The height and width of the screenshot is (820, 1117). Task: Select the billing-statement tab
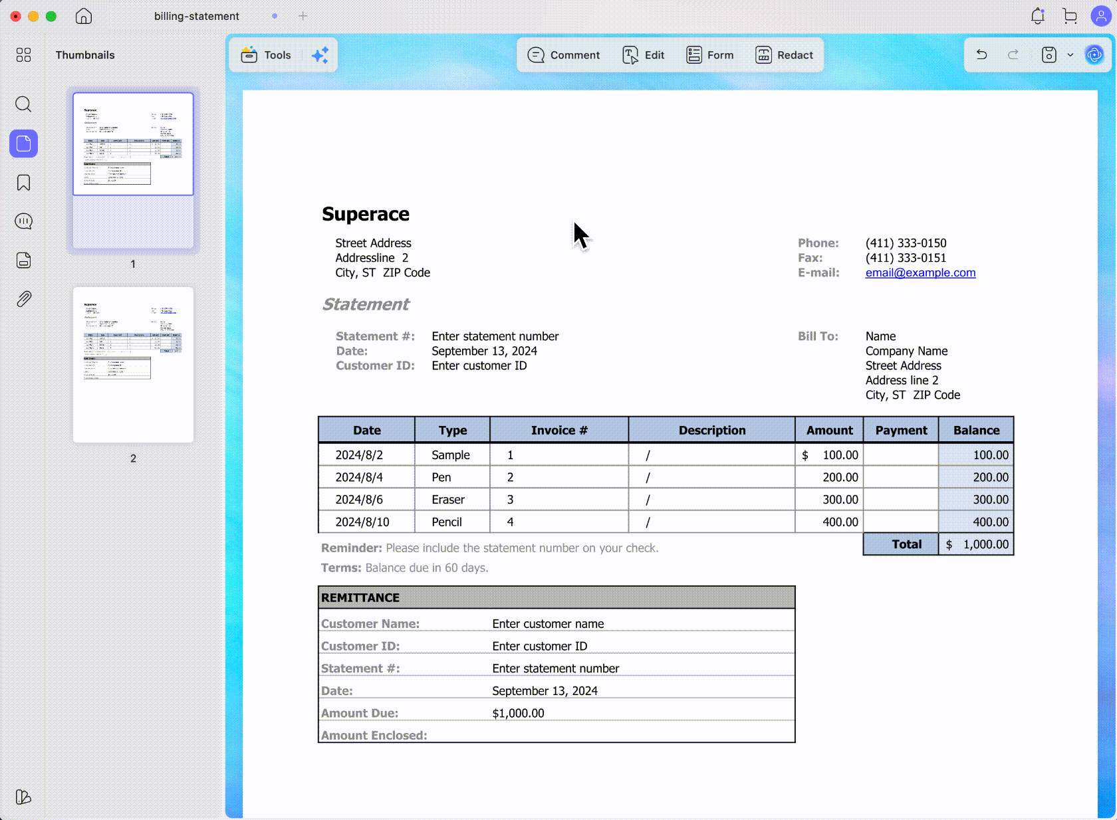click(x=197, y=16)
